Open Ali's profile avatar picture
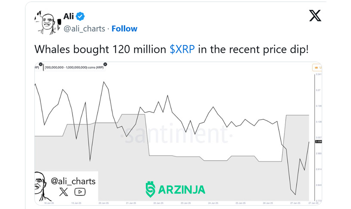351x209 pixels. point(48,23)
